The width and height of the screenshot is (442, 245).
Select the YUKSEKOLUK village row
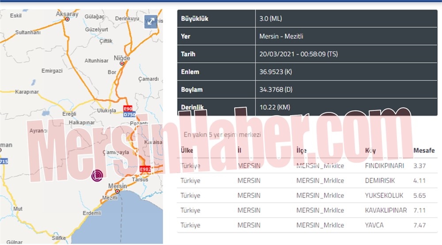click(307, 195)
